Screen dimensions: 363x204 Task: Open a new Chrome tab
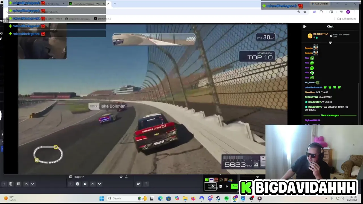pyautogui.click(x=115, y=4)
